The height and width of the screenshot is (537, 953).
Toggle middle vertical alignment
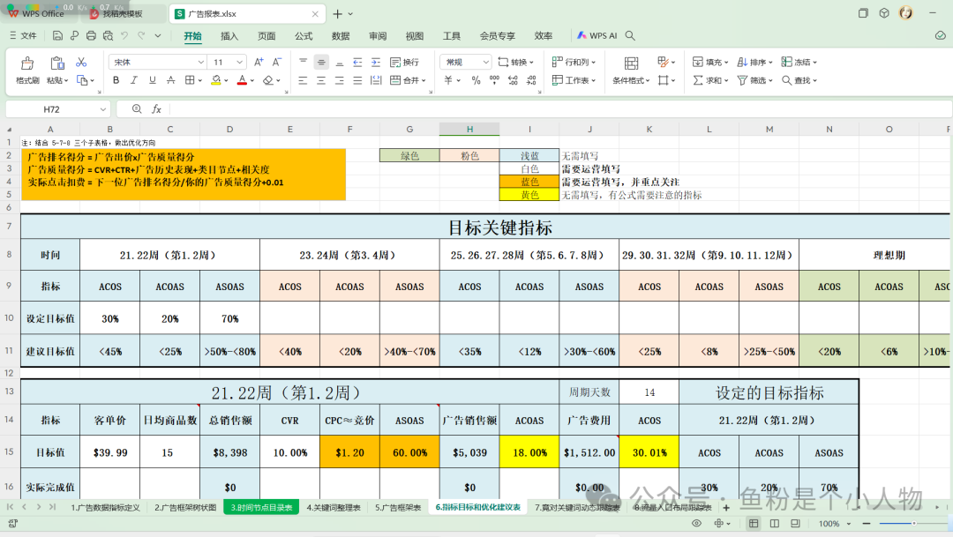point(321,62)
